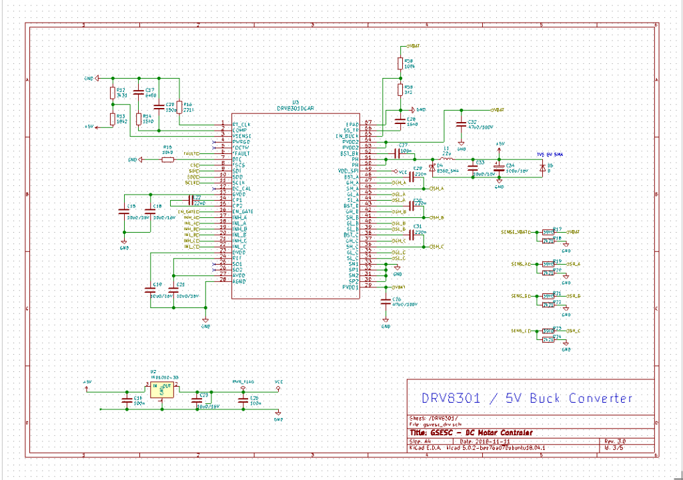Screen dimensions: 683x480
Task: Select the RT_CLK pin name on U3
Action: tap(241, 125)
